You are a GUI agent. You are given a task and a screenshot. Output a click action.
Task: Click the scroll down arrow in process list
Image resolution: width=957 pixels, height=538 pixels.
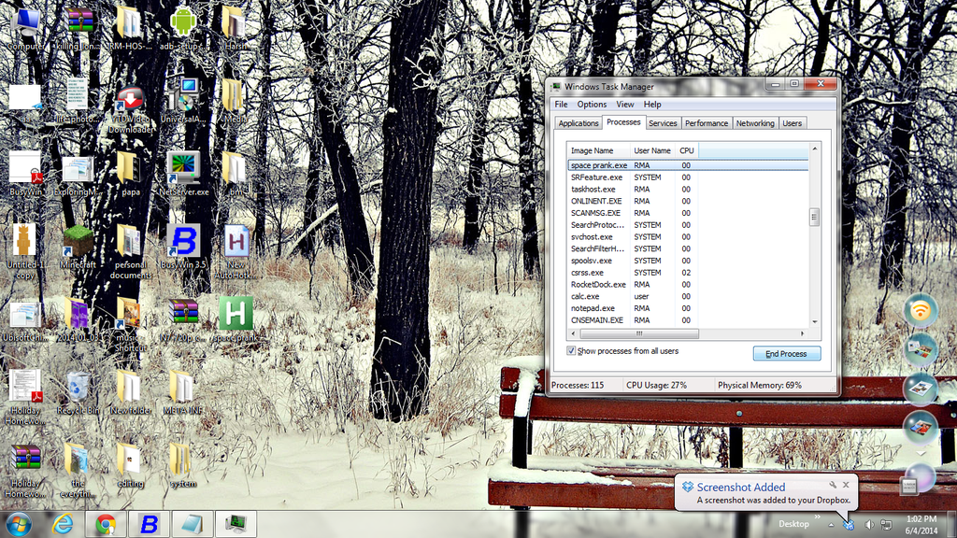pos(814,322)
